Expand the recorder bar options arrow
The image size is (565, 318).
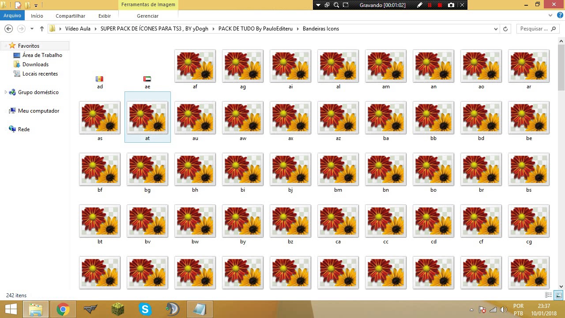tap(318, 5)
